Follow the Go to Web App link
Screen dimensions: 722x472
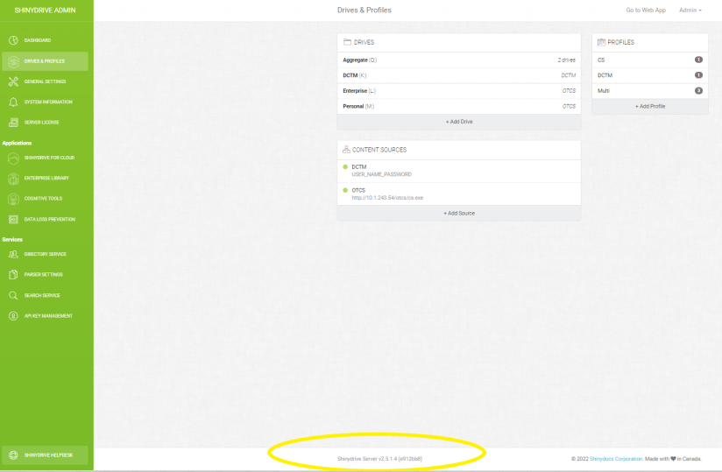click(x=645, y=10)
